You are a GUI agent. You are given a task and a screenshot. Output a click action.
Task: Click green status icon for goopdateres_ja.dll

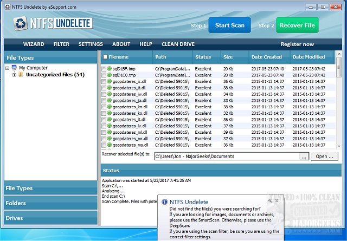(110, 100)
